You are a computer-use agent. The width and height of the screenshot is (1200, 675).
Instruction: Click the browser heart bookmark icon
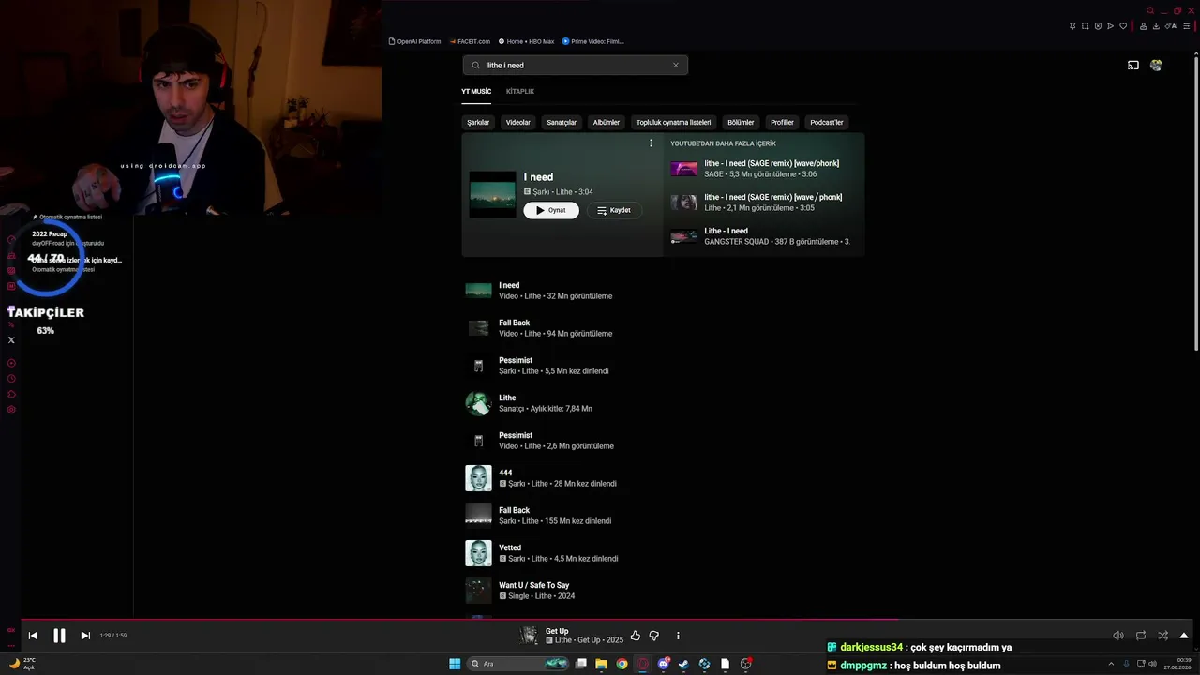pyautogui.click(x=1123, y=26)
